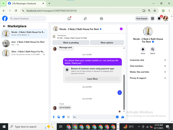Screen dimensions: 173x130
Task: Open the Facebook logo home link
Action: point(5,18)
